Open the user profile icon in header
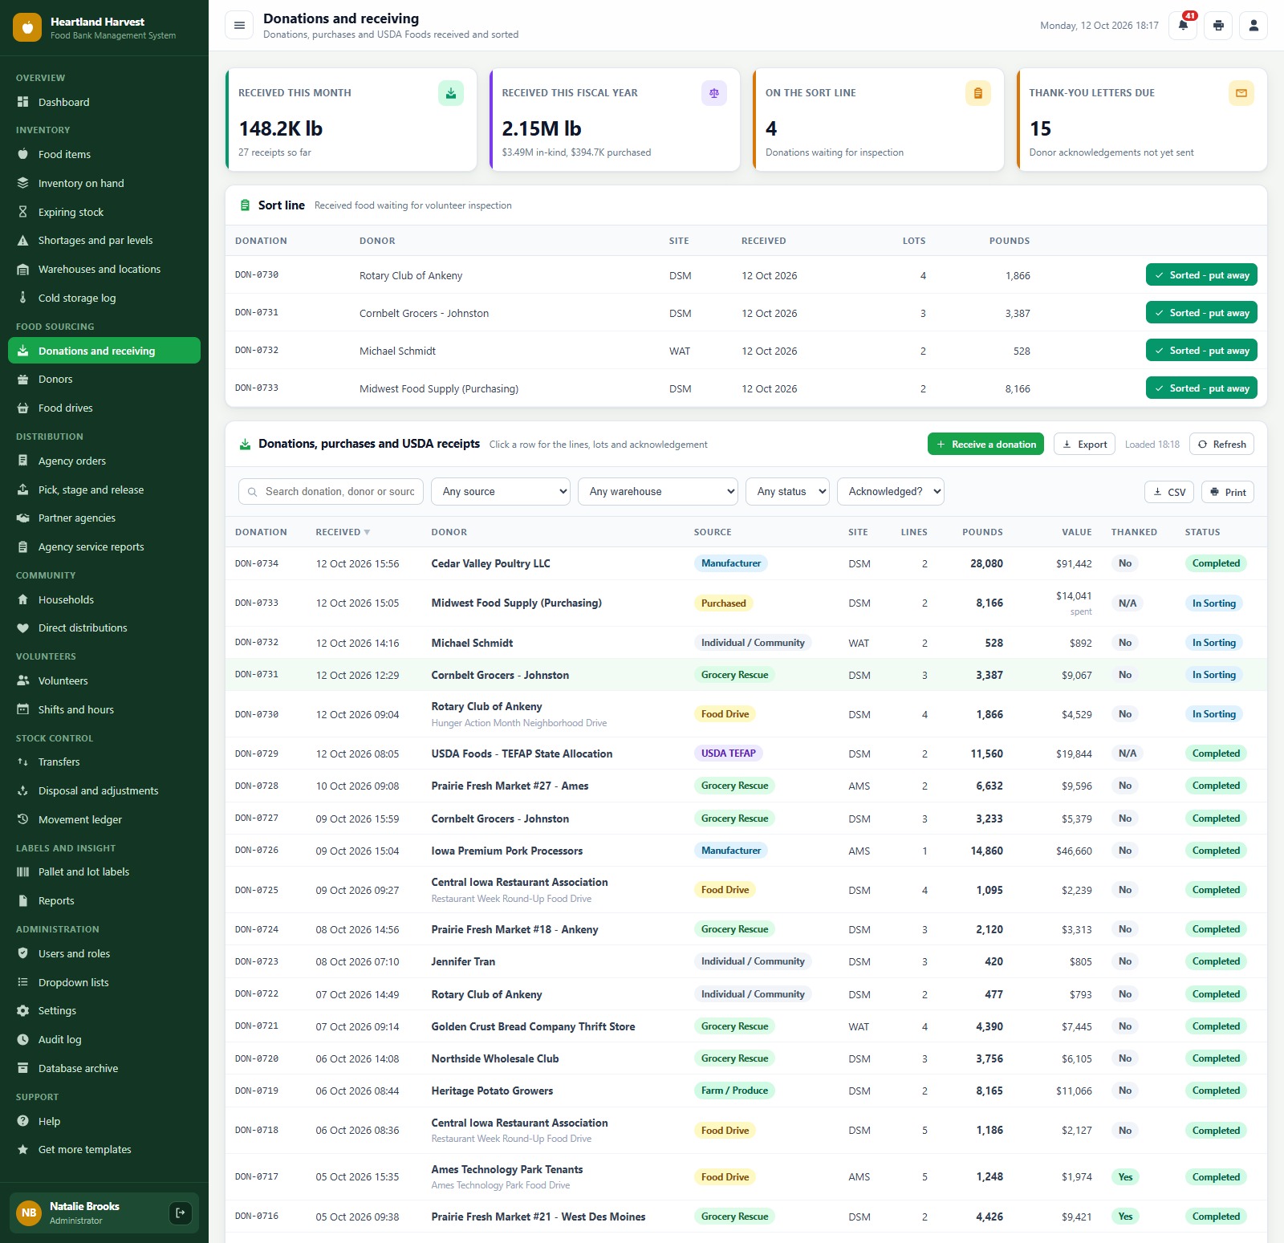Viewport: 1284px width, 1243px height. [x=1254, y=26]
